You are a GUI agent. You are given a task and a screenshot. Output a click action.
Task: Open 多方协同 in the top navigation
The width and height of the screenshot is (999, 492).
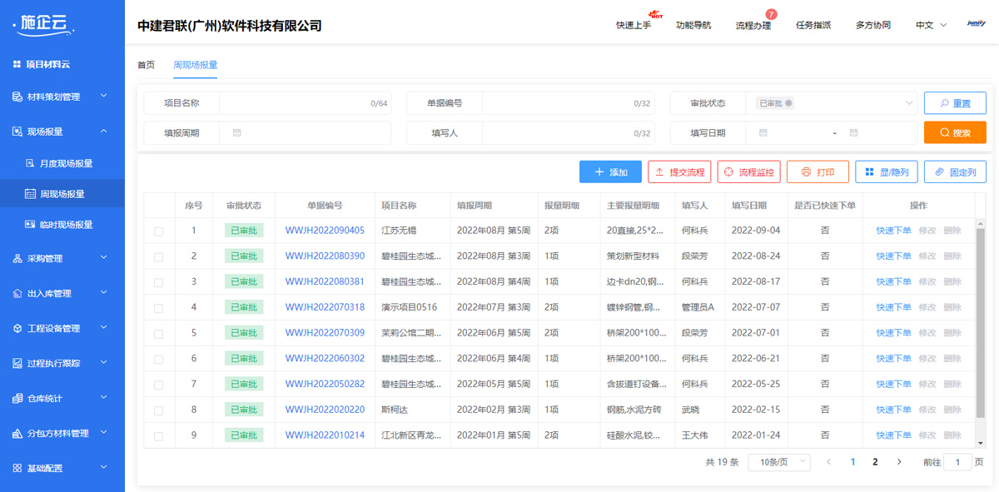tap(873, 25)
